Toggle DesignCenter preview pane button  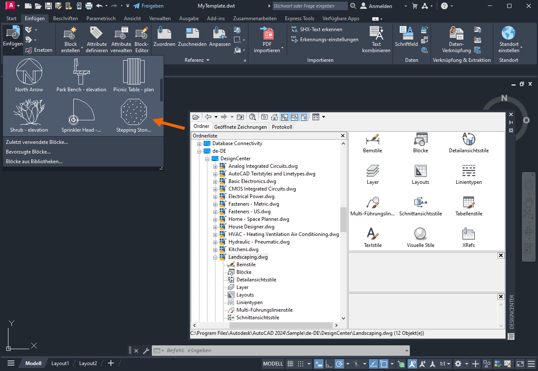294,117
